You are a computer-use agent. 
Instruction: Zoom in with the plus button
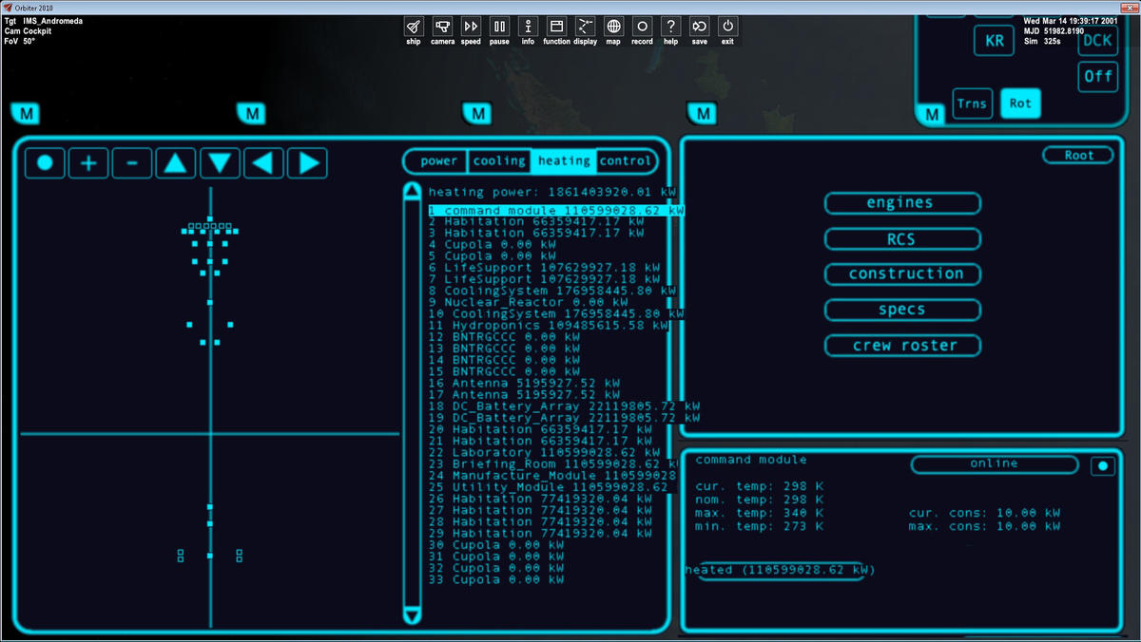(88, 163)
